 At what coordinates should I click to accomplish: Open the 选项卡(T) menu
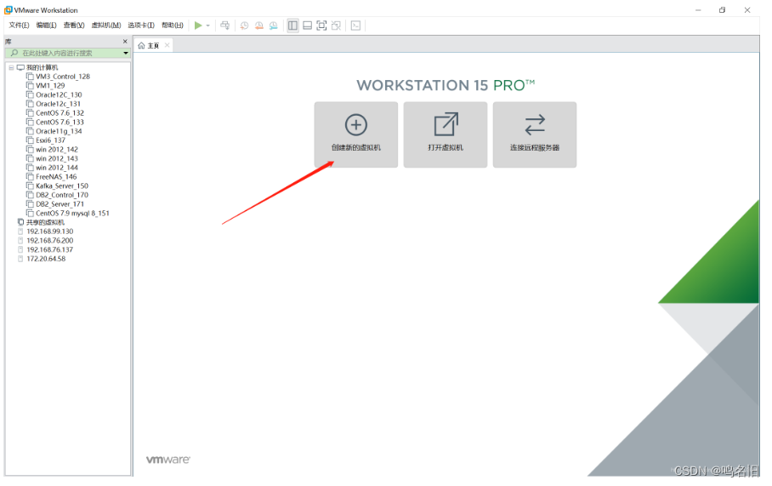coord(141,26)
